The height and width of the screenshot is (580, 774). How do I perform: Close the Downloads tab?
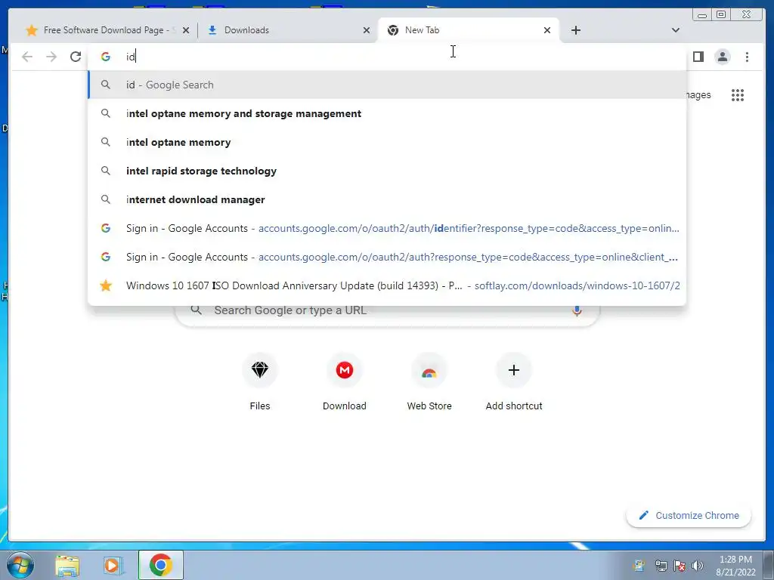tap(367, 30)
